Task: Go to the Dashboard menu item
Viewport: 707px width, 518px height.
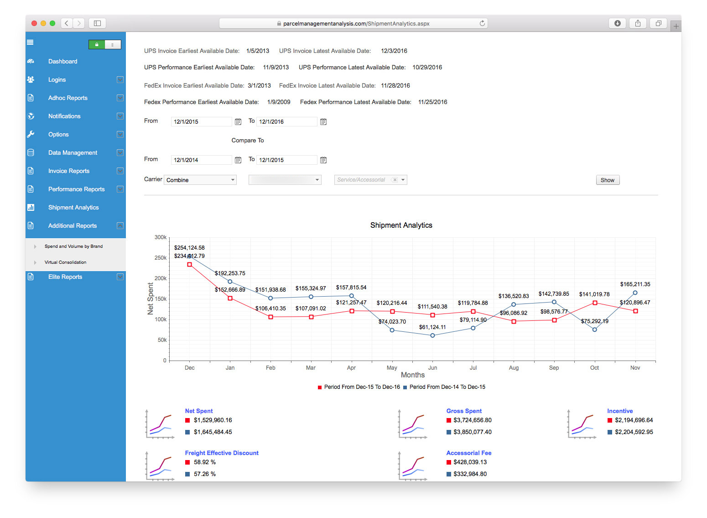Action: tap(62, 62)
